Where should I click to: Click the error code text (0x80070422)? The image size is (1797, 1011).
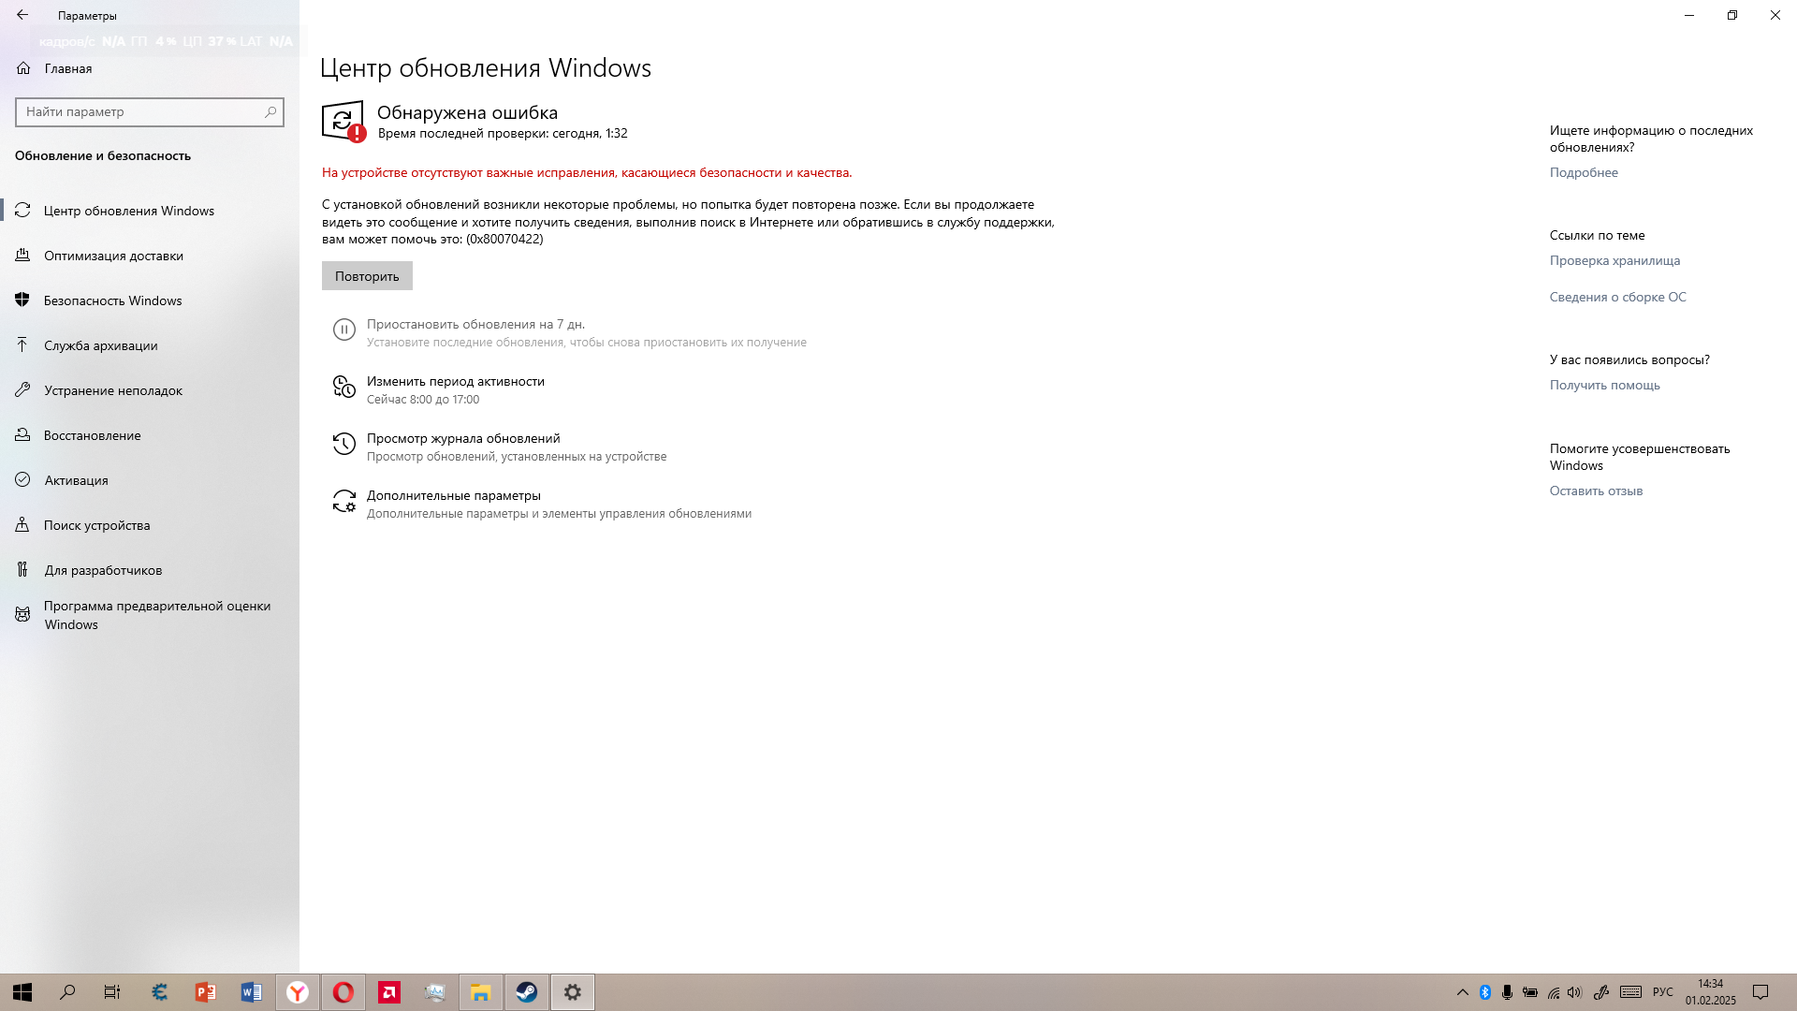point(504,239)
